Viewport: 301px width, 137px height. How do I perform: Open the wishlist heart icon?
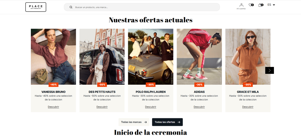pyautogui.click(x=251, y=5)
